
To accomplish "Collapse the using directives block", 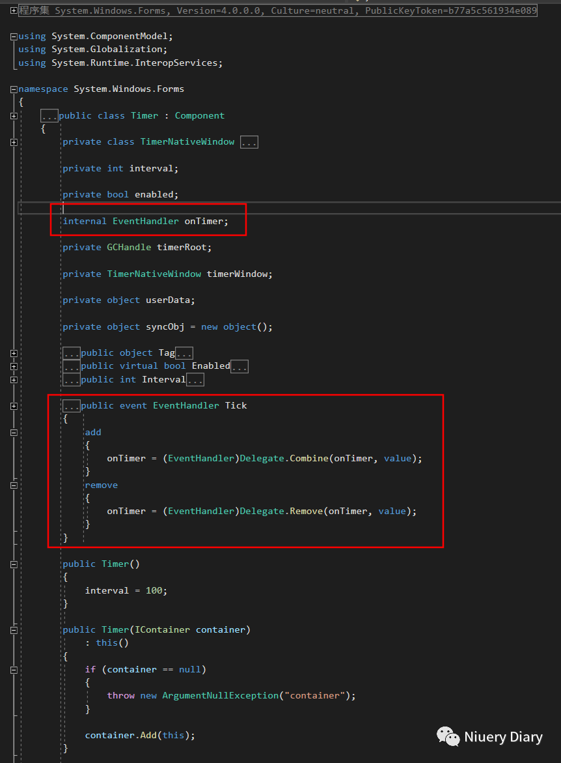I will click(13, 36).
